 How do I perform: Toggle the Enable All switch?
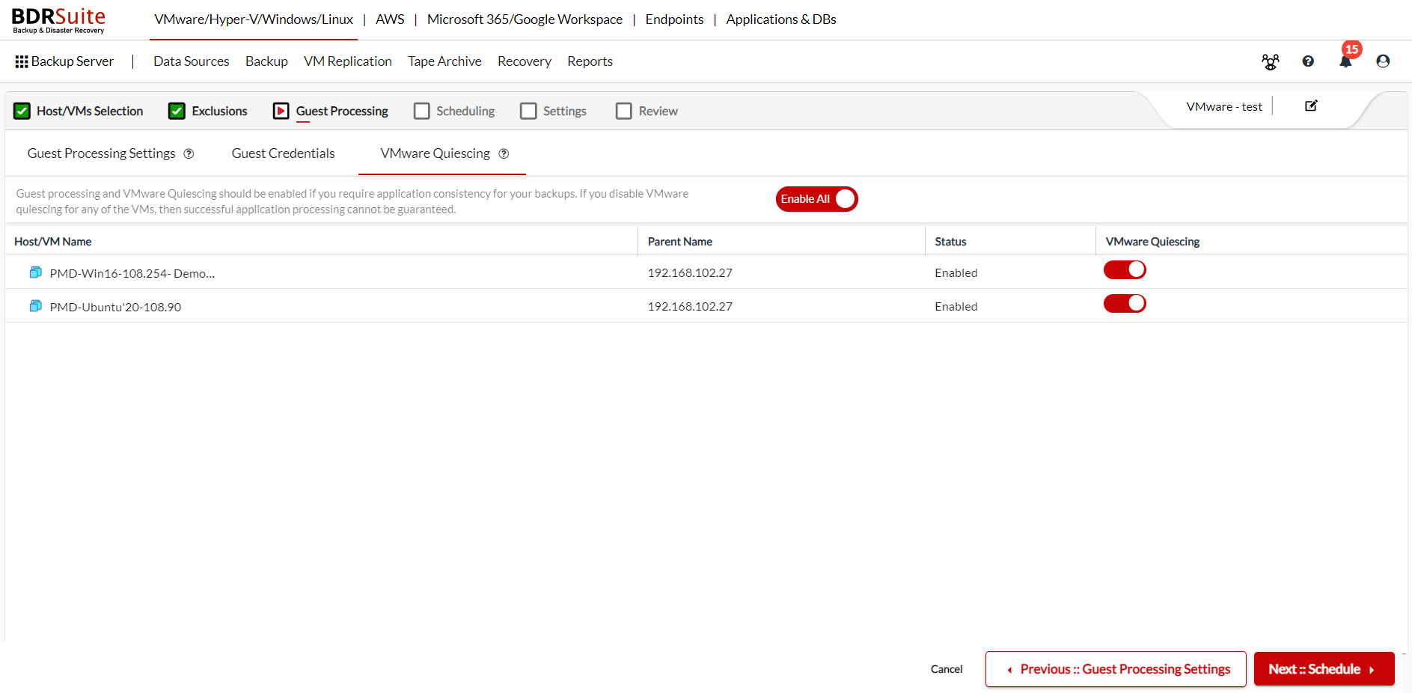click(816, 199)
